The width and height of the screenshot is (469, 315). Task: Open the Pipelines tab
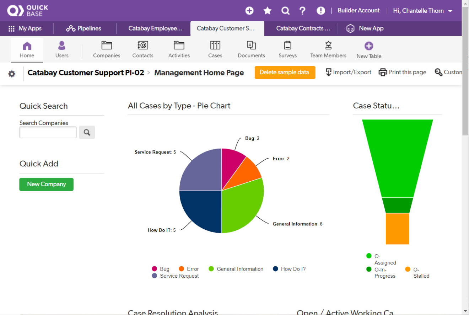pyautogui.click(x=84, y=28)
